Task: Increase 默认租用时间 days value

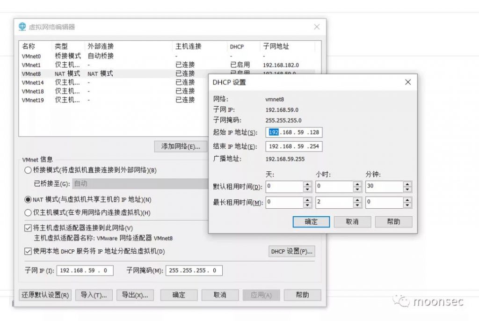Action: 307,184
